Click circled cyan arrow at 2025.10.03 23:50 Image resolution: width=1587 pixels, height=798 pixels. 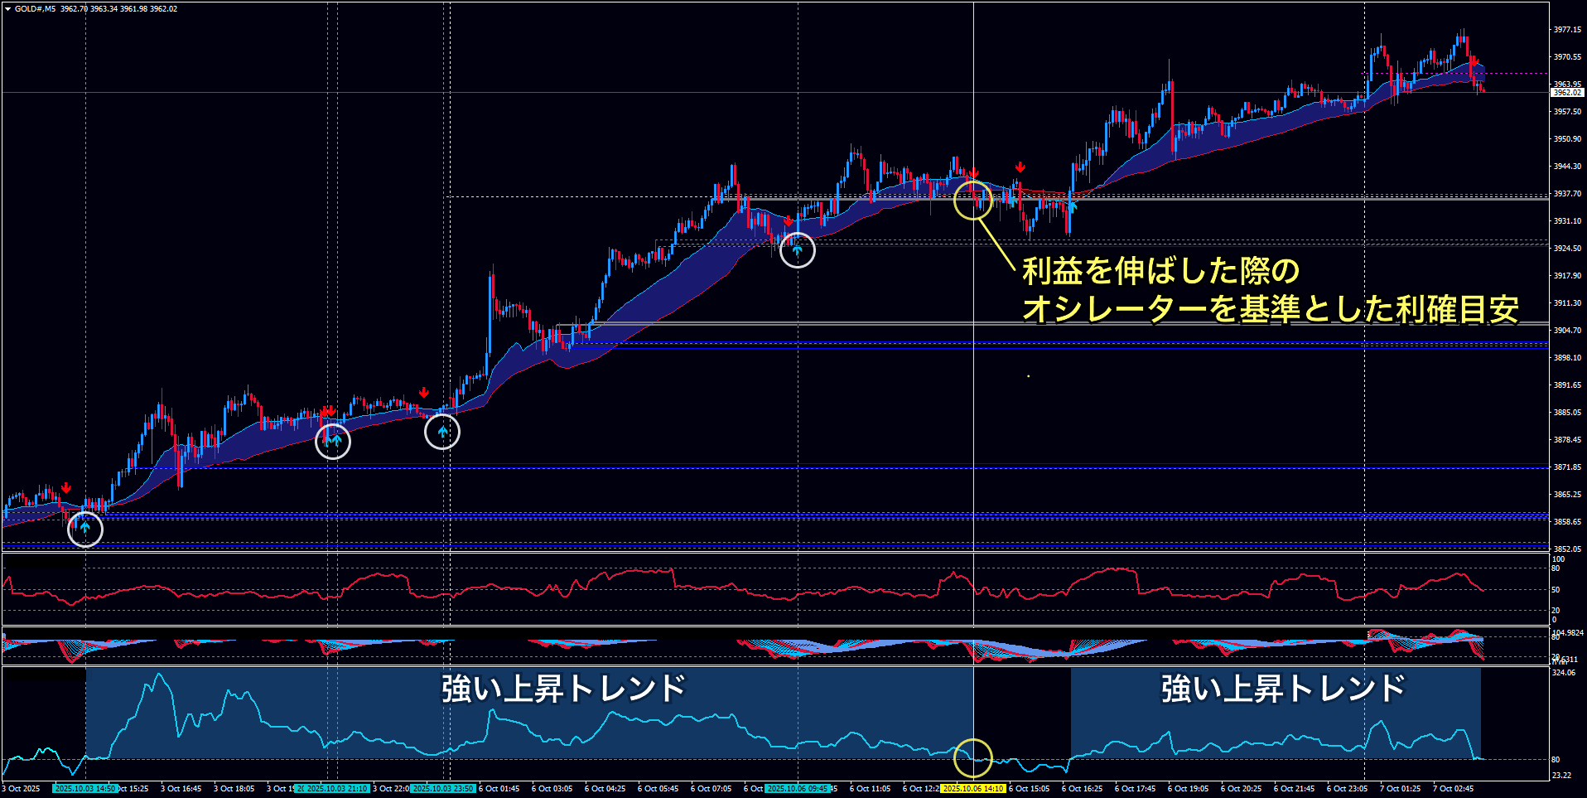pos(442,432)
